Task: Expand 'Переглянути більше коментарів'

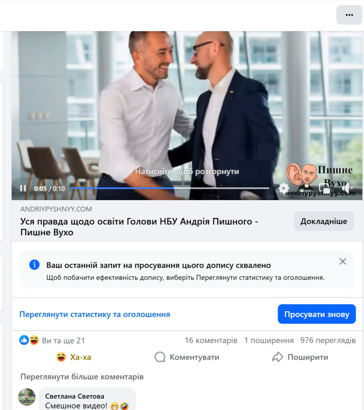Action: pyautogui.click(x=82, y=377)
